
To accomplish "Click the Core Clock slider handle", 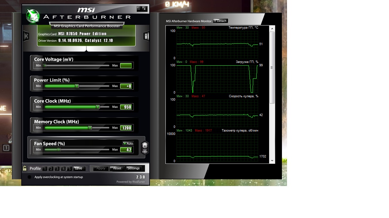I will (98, 107).
